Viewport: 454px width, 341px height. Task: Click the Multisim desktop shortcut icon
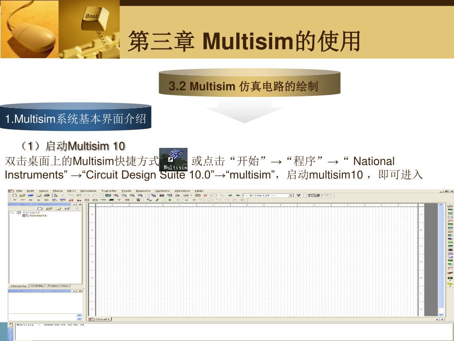tap(173, 159)
